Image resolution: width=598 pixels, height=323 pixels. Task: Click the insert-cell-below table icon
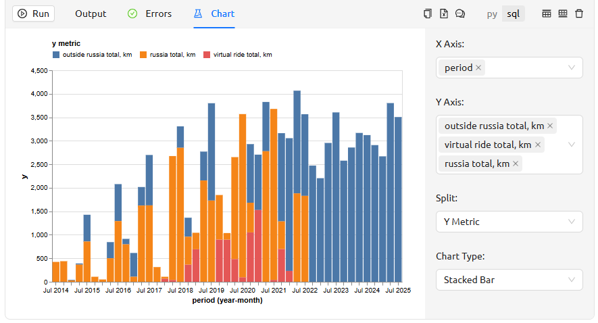(x=563, y=14)
